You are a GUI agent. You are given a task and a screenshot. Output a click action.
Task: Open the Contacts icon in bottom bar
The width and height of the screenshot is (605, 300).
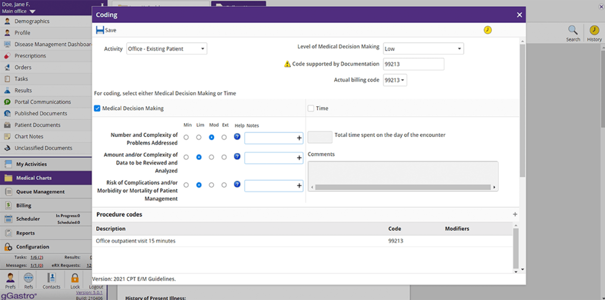click(51, 278)
